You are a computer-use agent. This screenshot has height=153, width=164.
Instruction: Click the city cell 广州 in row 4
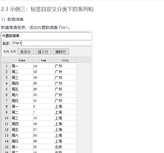(x=66, y=83)
